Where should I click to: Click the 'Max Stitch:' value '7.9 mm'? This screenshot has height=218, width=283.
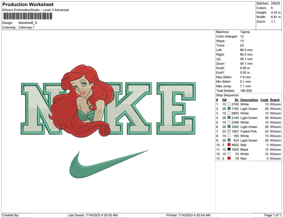[246, 77]
